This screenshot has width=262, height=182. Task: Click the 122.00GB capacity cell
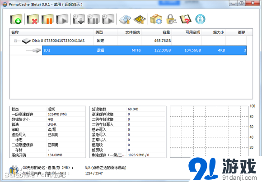(x=163, y=50)
